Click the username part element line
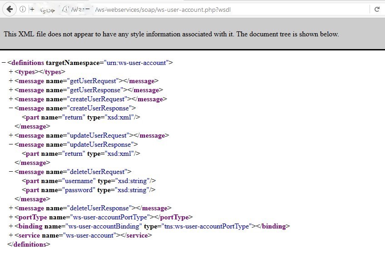 pyautogui.click(x=89, y=181)
